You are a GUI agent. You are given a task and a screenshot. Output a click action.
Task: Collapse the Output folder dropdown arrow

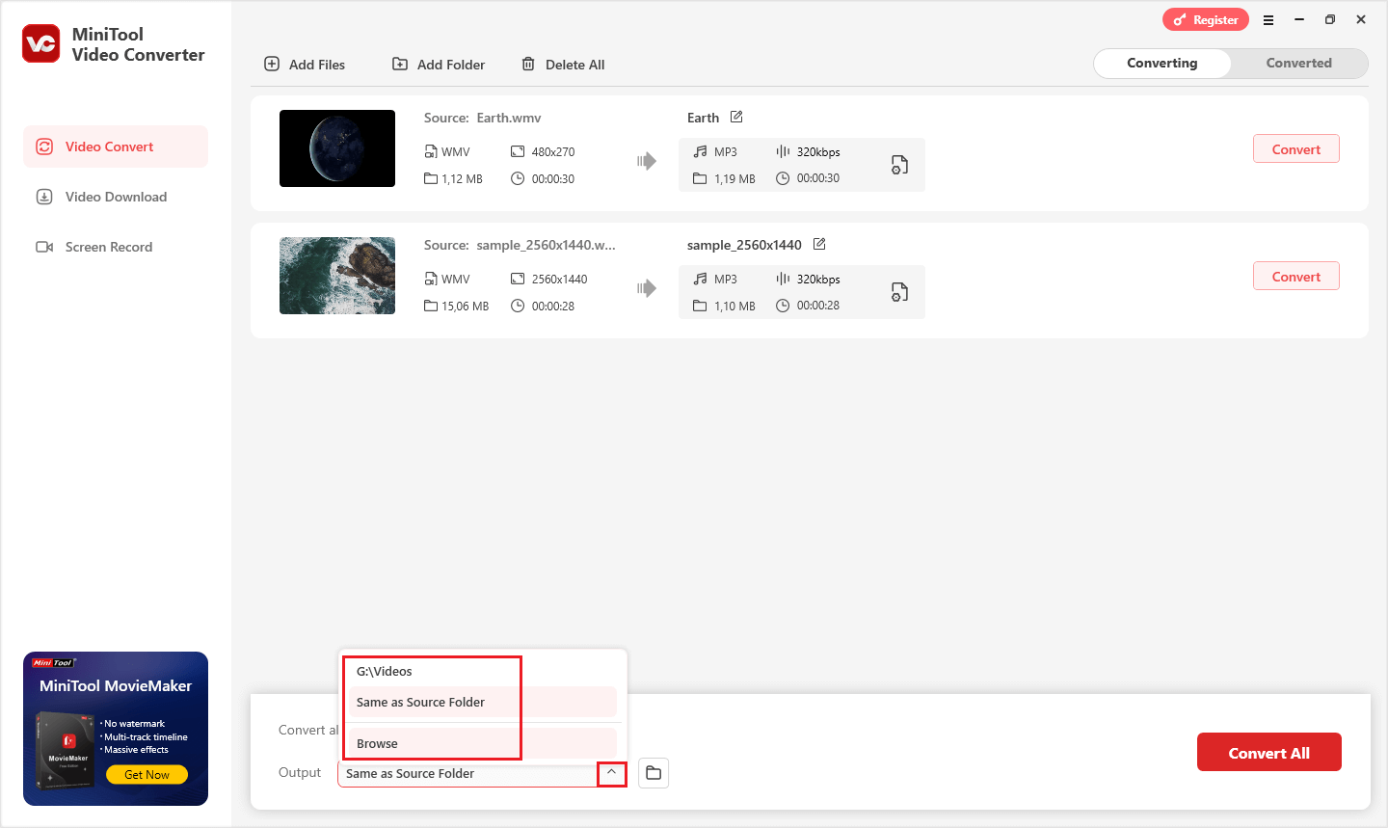[611, 773]
